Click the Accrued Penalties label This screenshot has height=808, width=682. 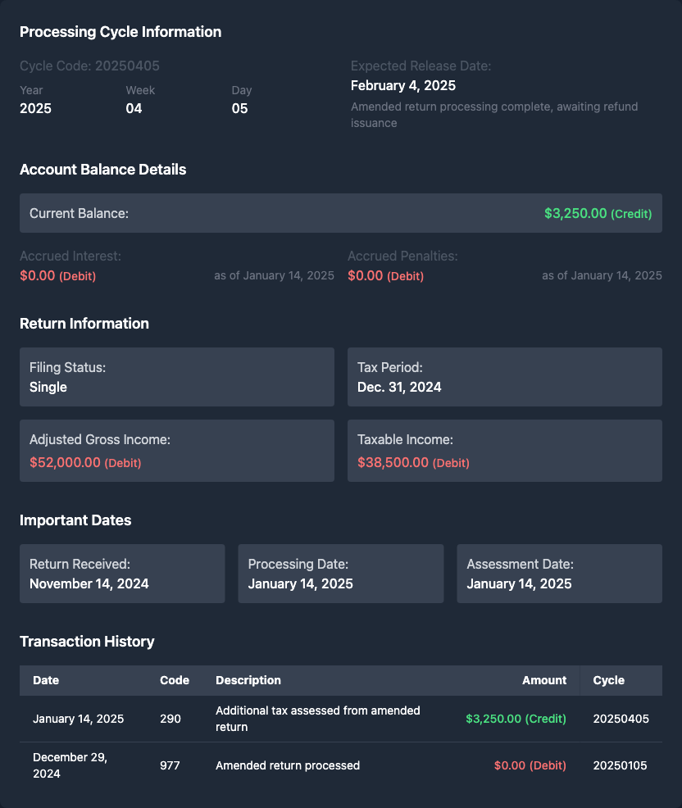click(x=402, y=256)
